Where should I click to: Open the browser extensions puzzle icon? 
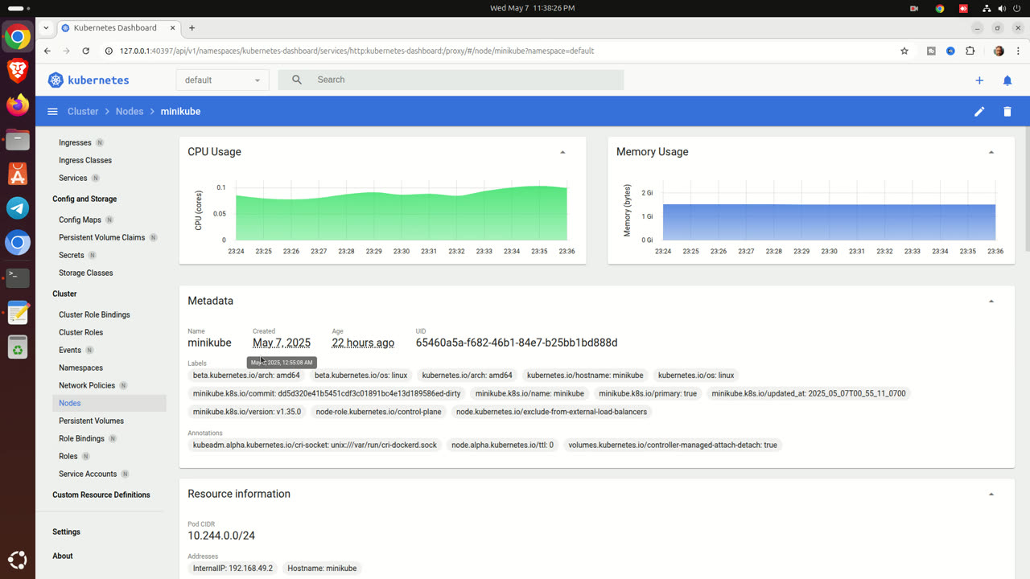tap(970, 51)
